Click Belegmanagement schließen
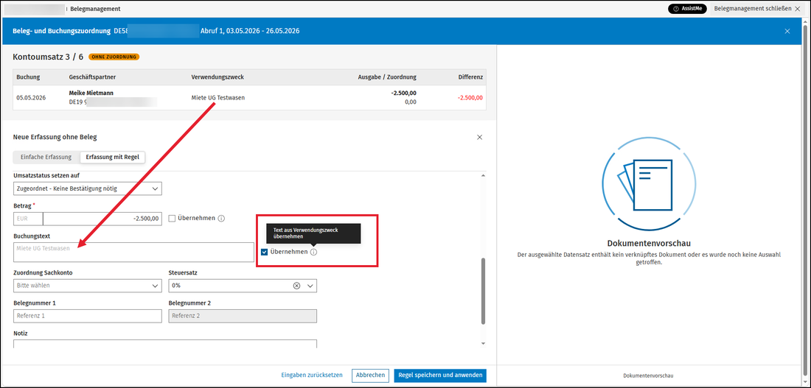Viewport: 811px width, 388px height. click(x=758, y=9)
